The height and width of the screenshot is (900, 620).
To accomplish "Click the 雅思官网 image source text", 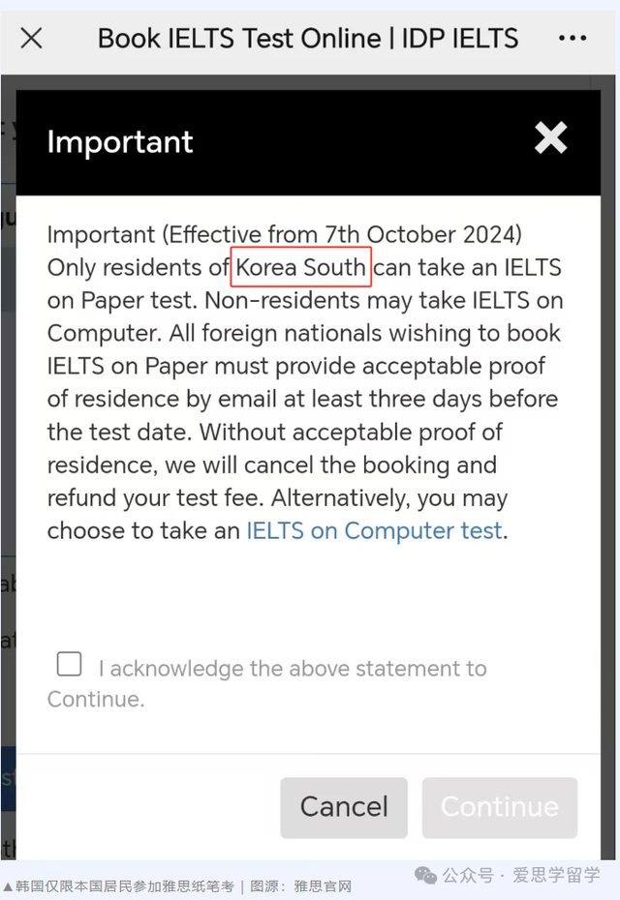I will [x=323, y=886].
